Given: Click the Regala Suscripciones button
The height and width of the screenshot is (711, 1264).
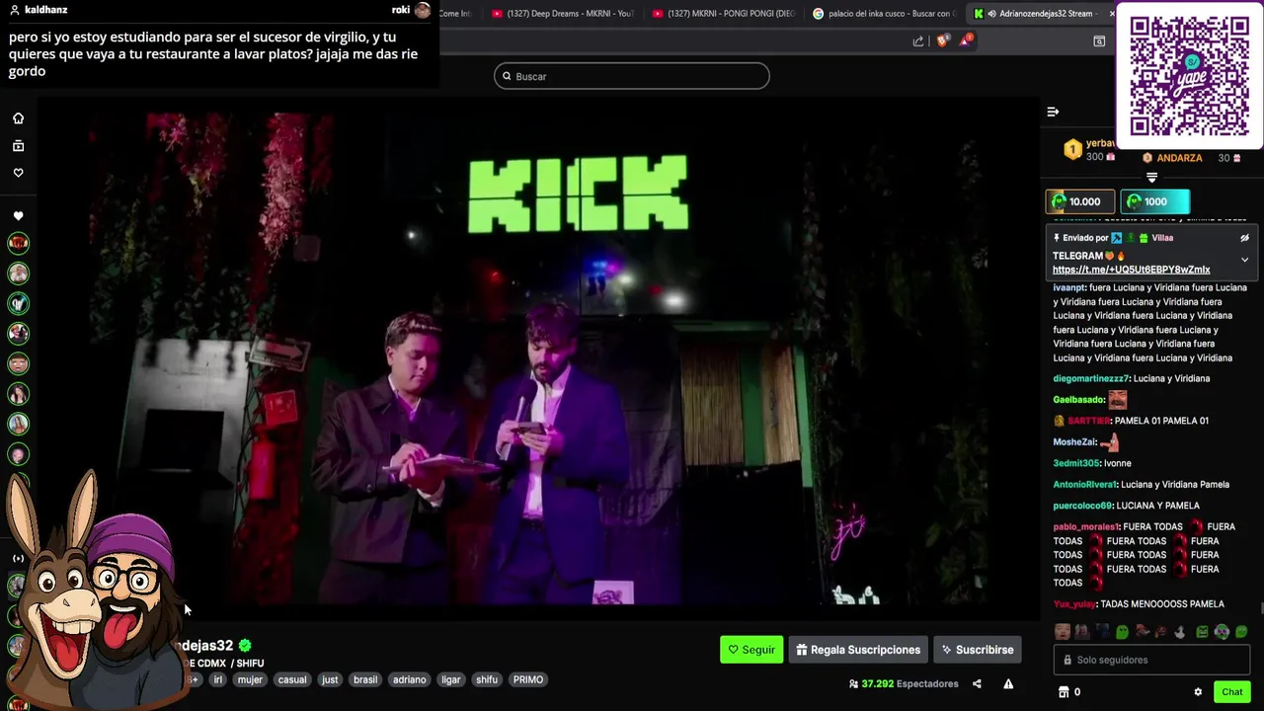Looking at the screenshot, I should coord(858,650).
